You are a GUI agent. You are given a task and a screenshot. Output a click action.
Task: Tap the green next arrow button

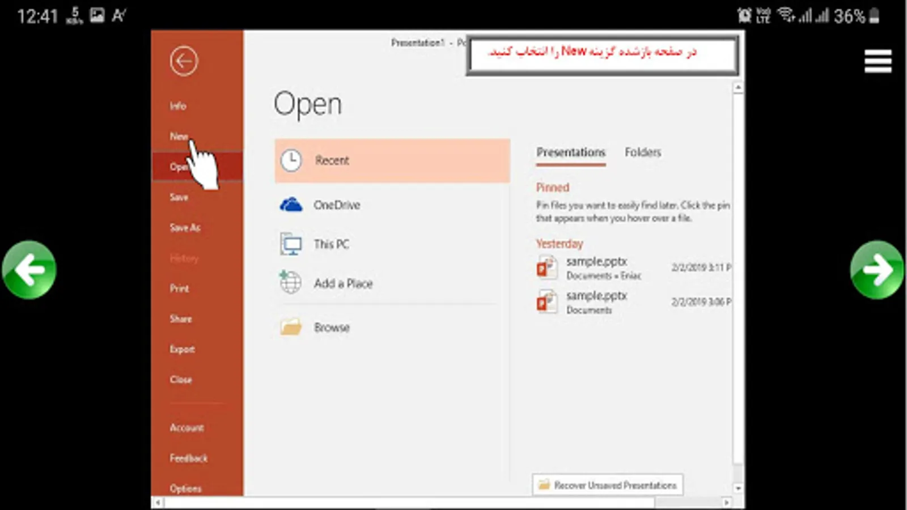[x=877, y=270]
